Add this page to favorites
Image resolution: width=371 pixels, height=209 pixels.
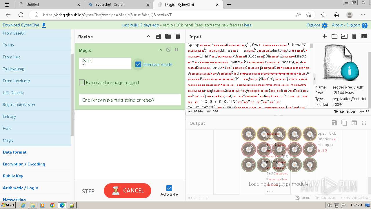click(x=309, y=15)
